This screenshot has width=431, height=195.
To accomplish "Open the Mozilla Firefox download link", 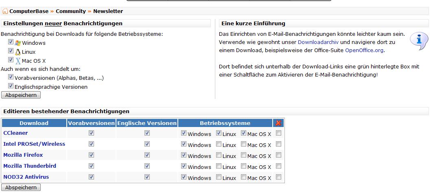I will (23, 155).
